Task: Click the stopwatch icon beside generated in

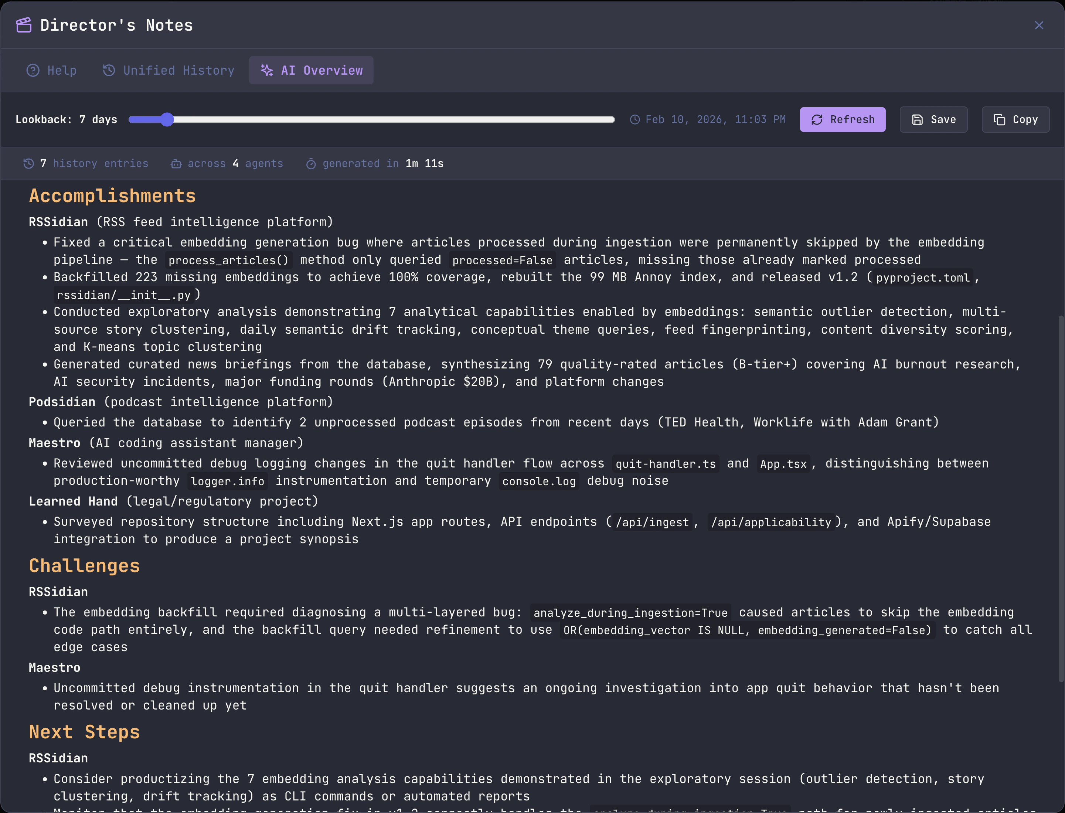Action: point(311,164)
